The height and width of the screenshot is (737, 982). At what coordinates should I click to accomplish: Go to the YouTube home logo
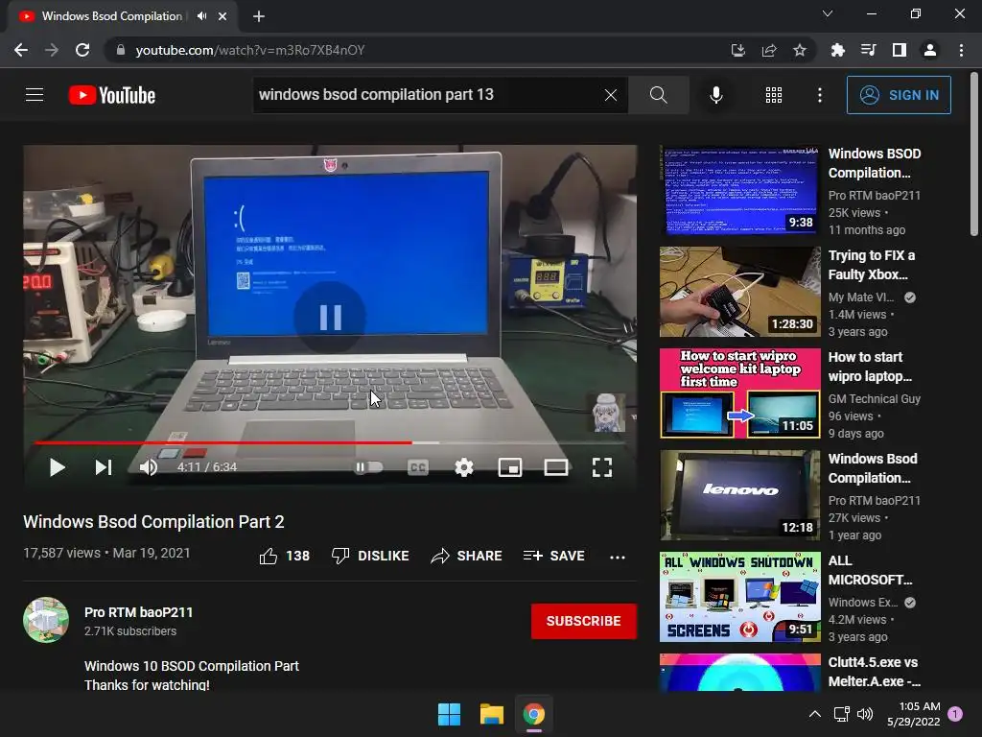[111, 95]
